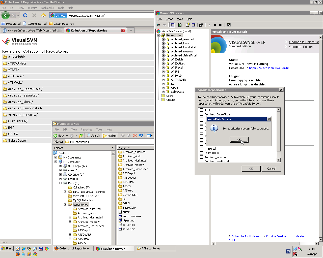This screenshot has height=258, width=323.
Task: Open the Back history dropdown in Explorer
Action: (67, 136)
